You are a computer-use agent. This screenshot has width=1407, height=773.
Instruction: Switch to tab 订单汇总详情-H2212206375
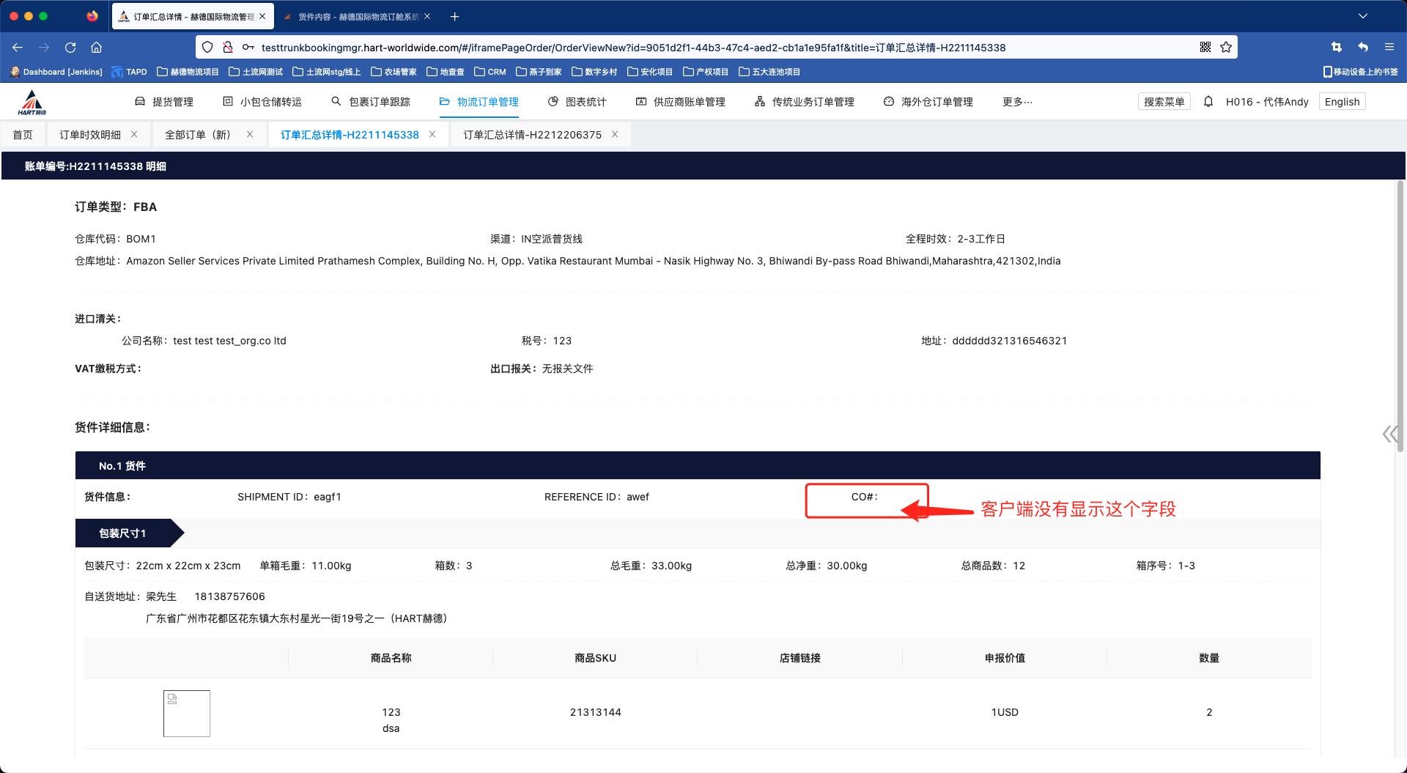532,135
